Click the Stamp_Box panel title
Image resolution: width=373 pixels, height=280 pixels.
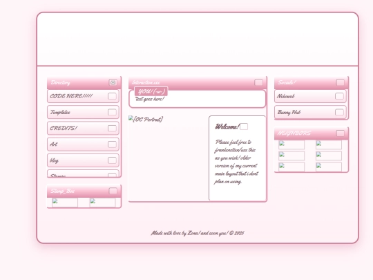[63, 191]
